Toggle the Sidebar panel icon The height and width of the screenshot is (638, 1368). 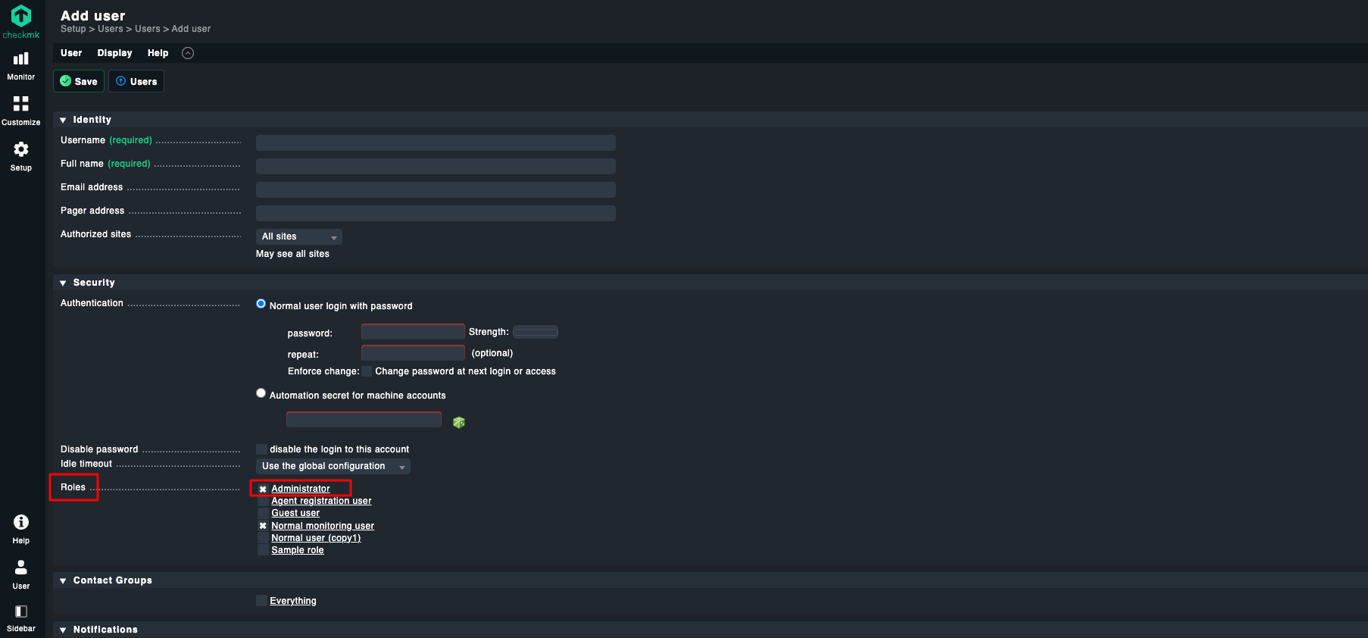pos(21,618)
